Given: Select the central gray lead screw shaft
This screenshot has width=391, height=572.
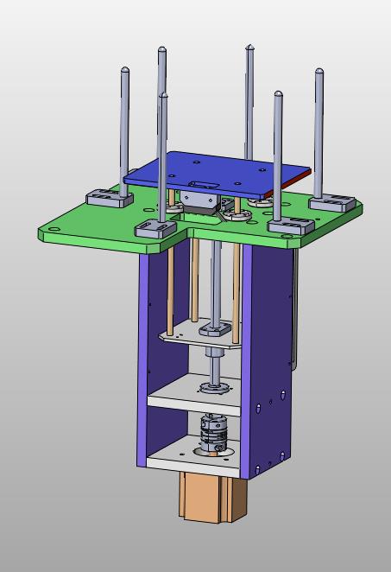Looking at the screenshot, I should pyautogui.click(x=216, y=283).
